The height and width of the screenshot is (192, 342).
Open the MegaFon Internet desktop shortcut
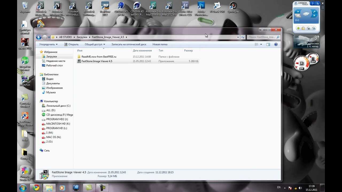coord(25,64)
